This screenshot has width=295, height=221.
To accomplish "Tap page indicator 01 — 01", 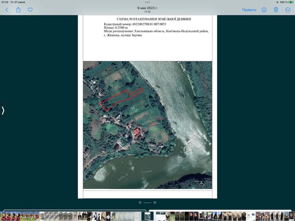I will pos(147,203).
